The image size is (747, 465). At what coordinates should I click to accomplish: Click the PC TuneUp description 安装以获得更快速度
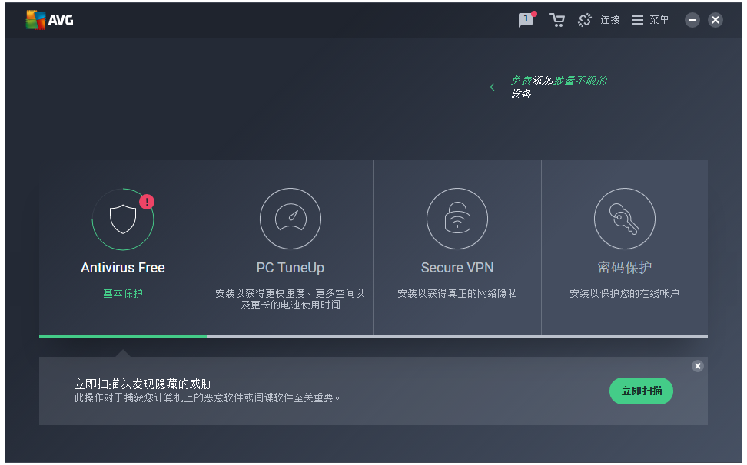(290, 298)
